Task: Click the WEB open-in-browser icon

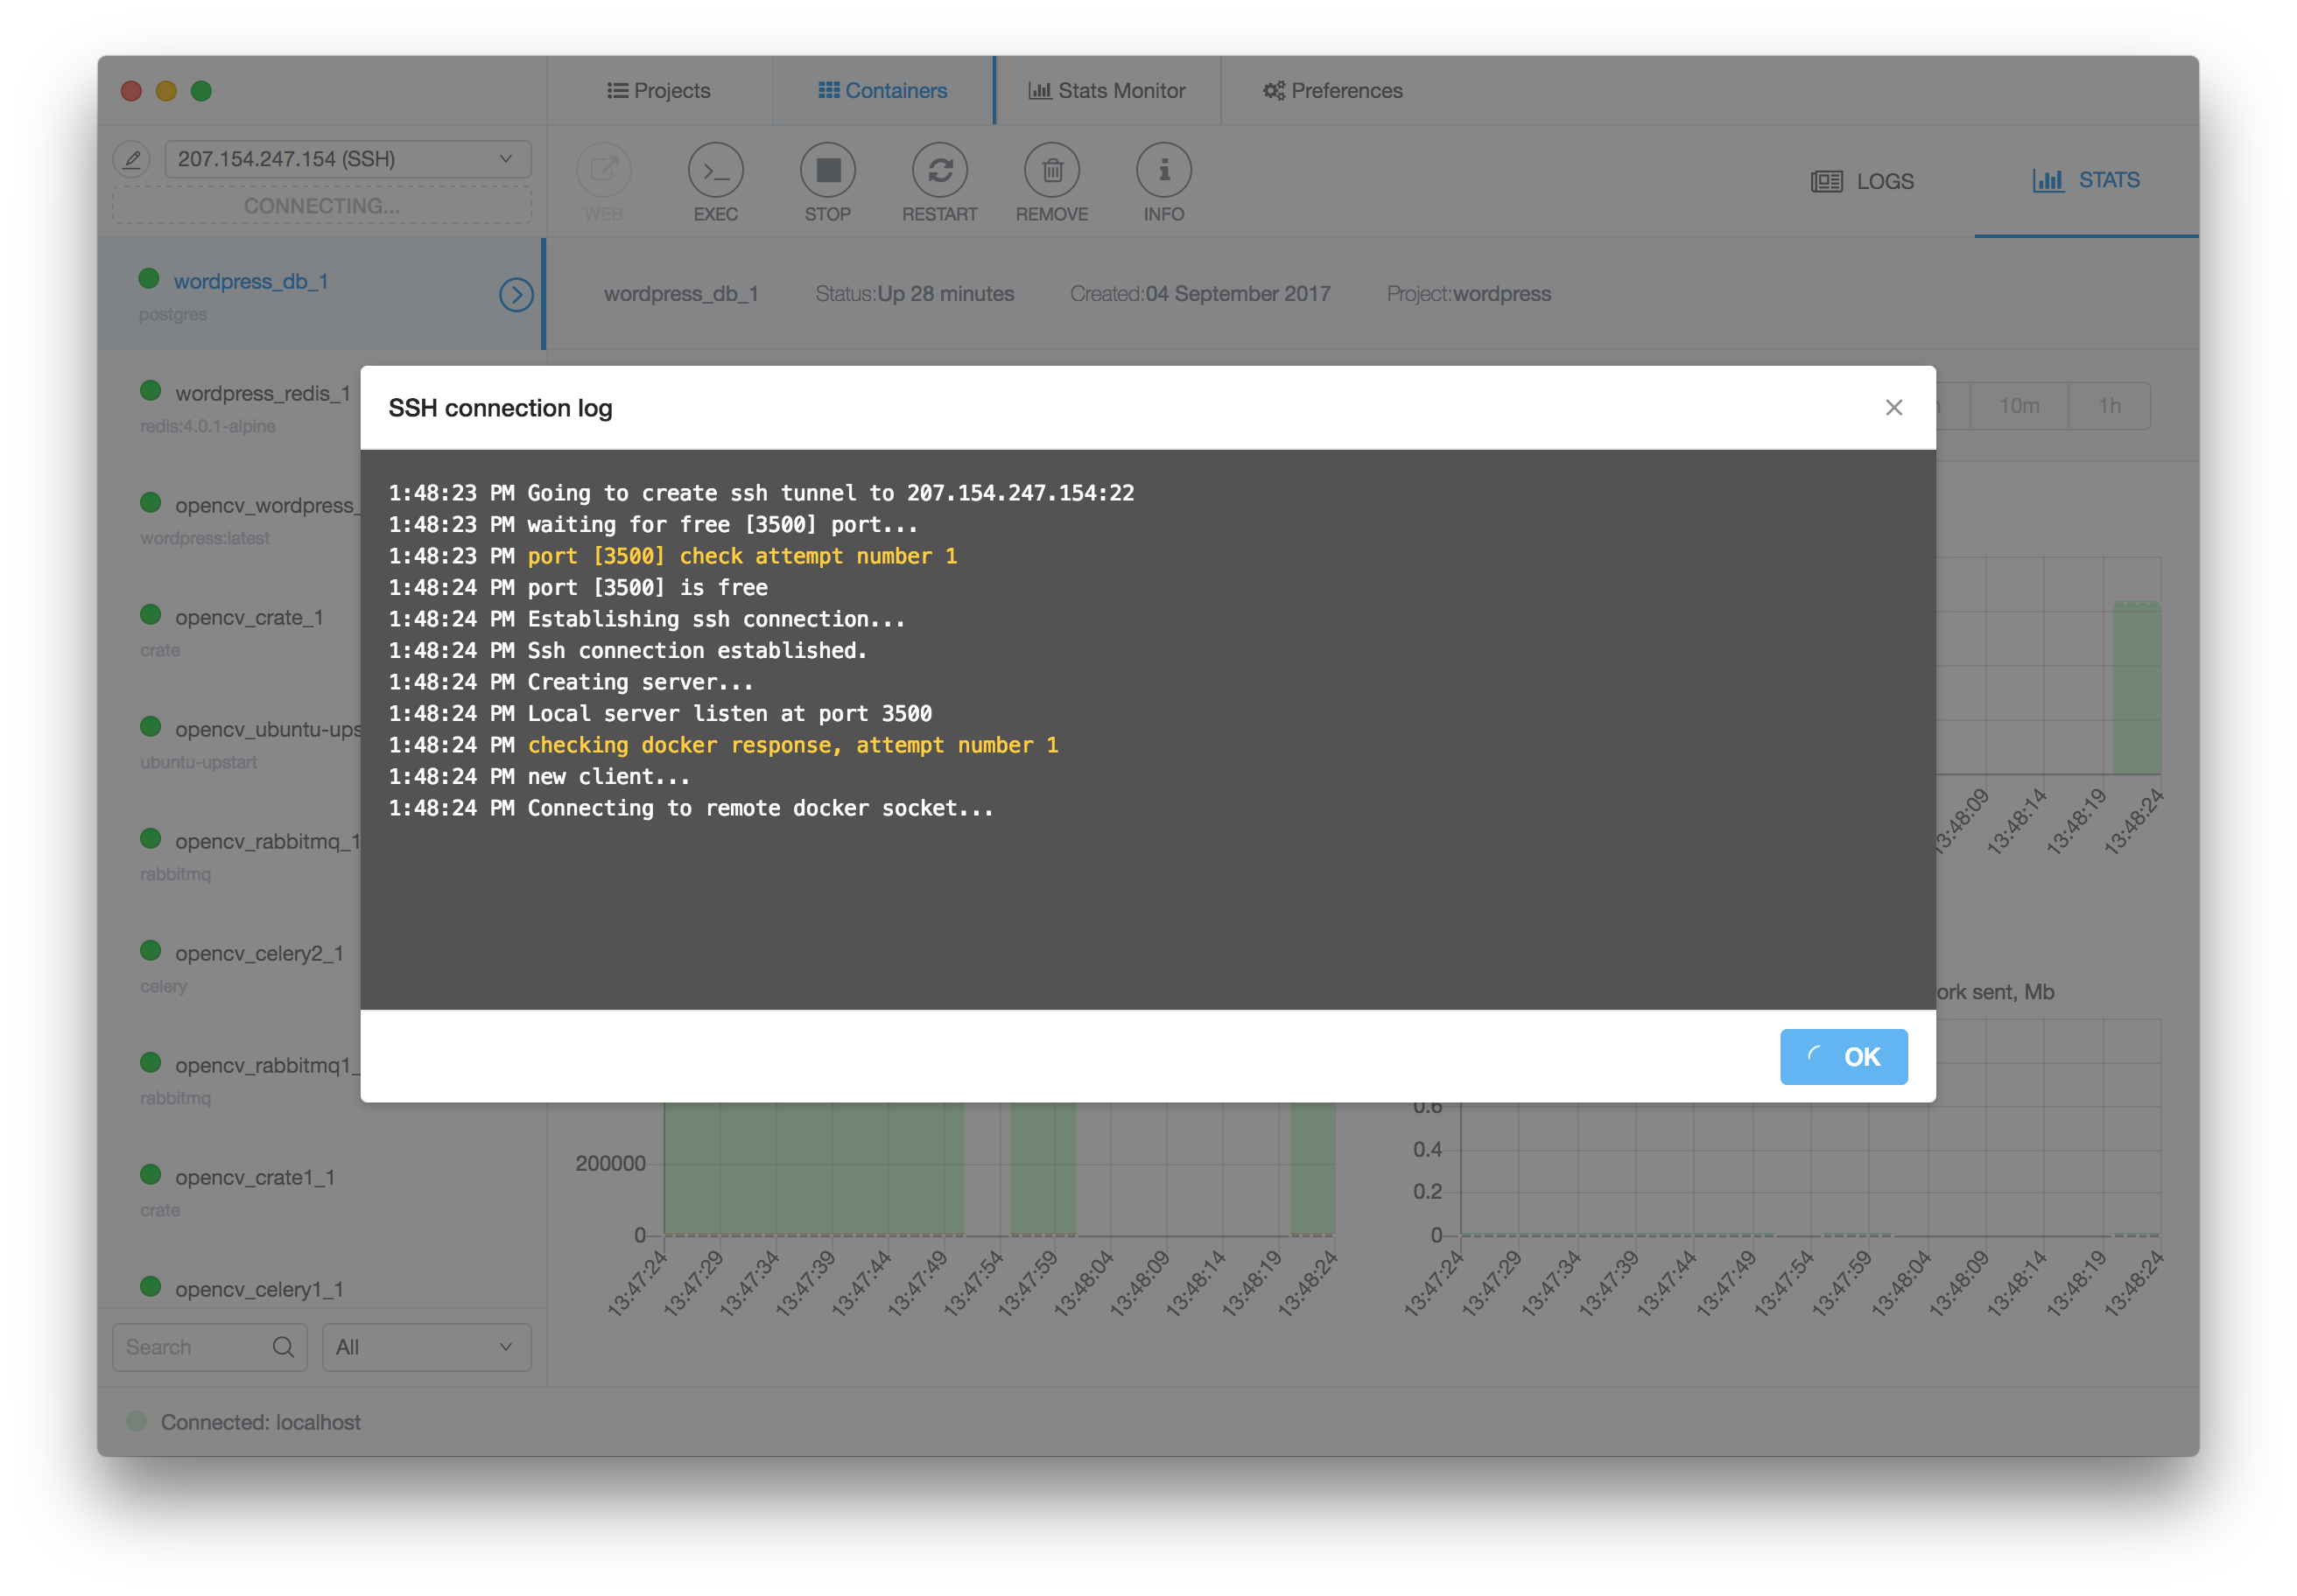Action: point(603,171)
